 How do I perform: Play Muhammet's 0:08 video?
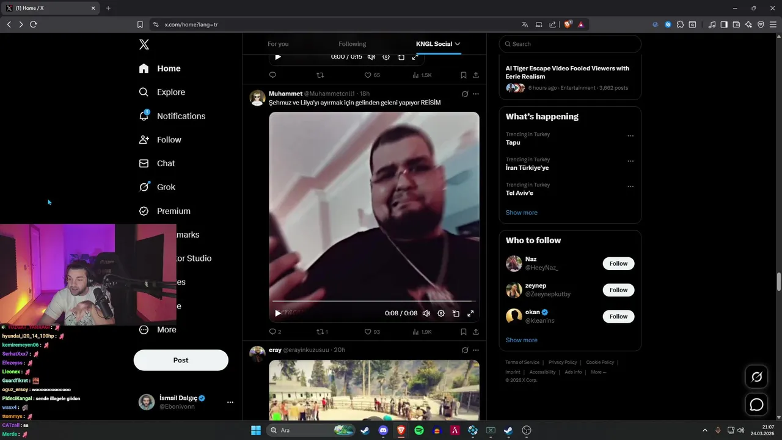point(278,313)
